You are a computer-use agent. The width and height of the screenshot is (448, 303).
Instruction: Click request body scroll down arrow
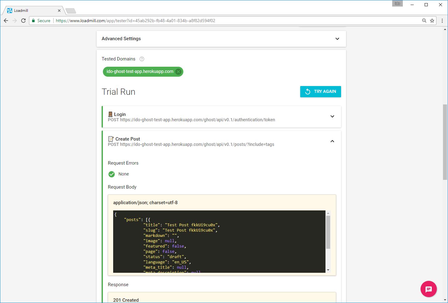(x=328, y=270)
